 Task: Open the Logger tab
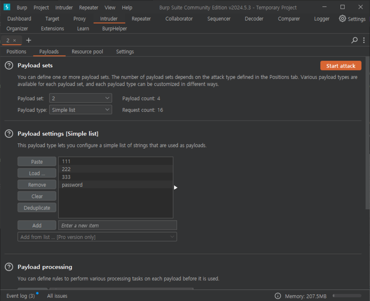coord(322,19)
